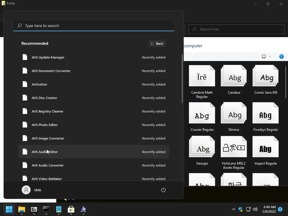
Task: Open AVS Document Converter entry
Action: (x=94, y=71)
